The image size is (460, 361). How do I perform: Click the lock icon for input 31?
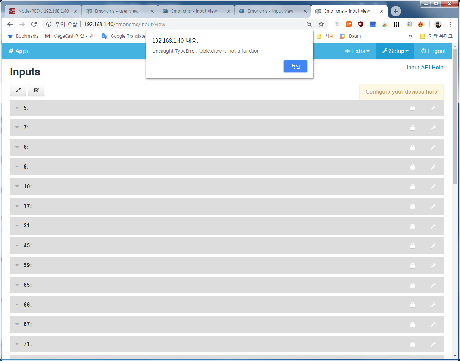(412, 226)
